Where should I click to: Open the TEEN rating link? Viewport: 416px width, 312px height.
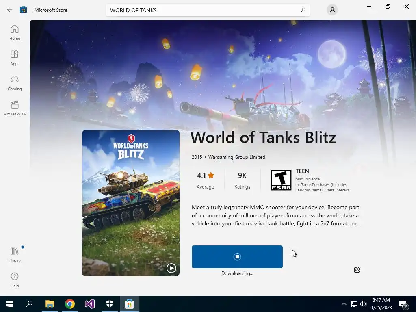pyautogui.click(x=302, y=171)
